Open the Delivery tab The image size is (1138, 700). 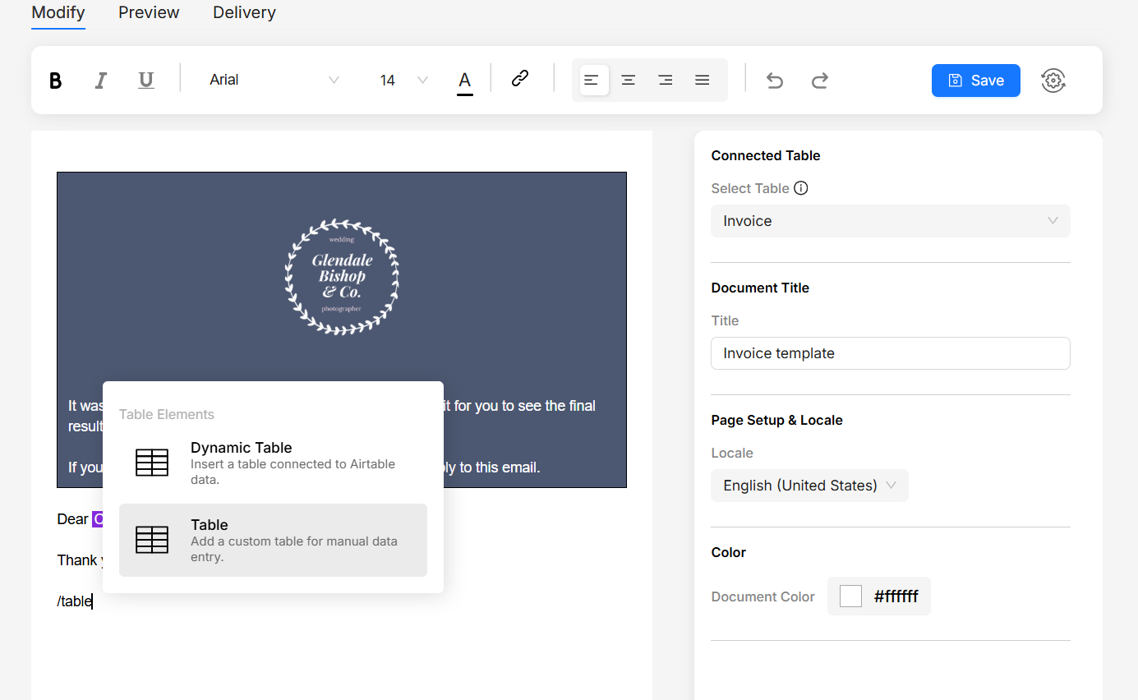[244, 12]
